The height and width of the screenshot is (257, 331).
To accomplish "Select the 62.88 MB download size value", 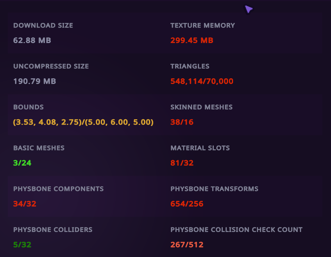I will (x=32, y=41).
